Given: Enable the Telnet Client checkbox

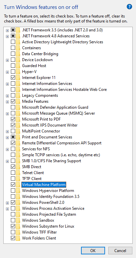Looking at the screenshot, I should [x=13, y=172].
